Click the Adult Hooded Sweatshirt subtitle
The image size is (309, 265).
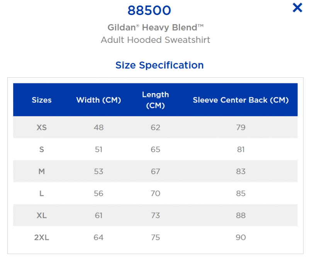[x=156, y=40]
